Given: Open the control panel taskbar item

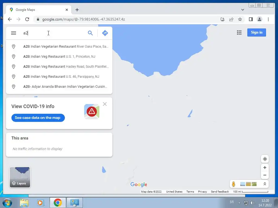Looking at the screenshot, I should (x=74, y=203).
